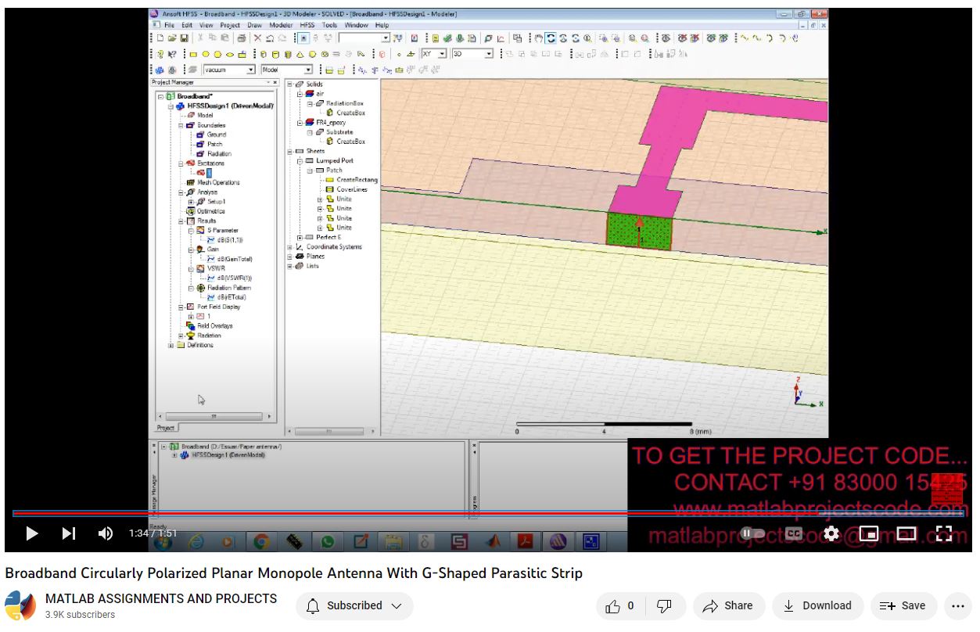The height and width of the screenshot is (632, 980).
Task: Mute the video volume speaker
Action: tap(106, 533)
